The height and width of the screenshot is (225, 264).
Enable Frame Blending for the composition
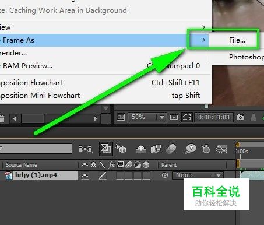coord(156,149)
